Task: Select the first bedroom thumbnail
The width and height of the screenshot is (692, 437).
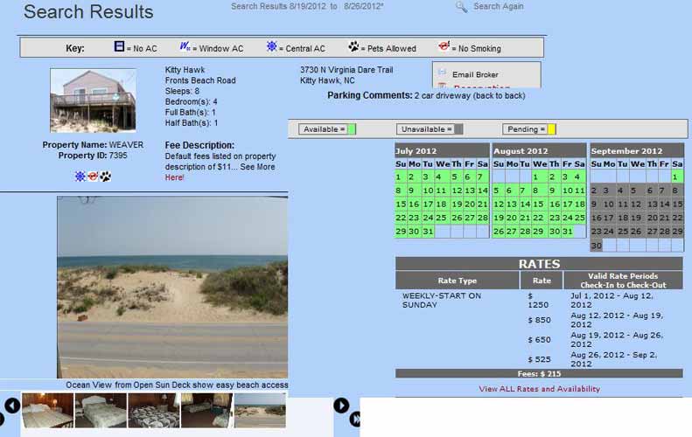Action: click(x=47, y=410)
